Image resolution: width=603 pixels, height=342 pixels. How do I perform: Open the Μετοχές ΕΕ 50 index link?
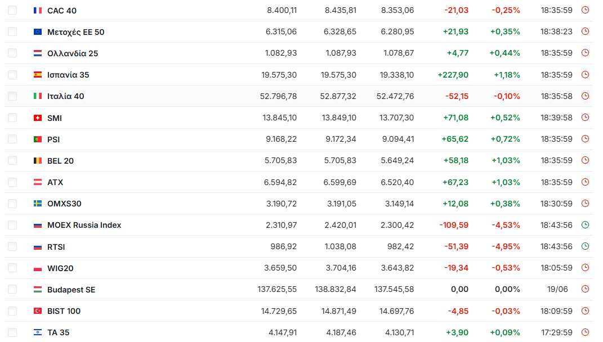coord(76,32)
